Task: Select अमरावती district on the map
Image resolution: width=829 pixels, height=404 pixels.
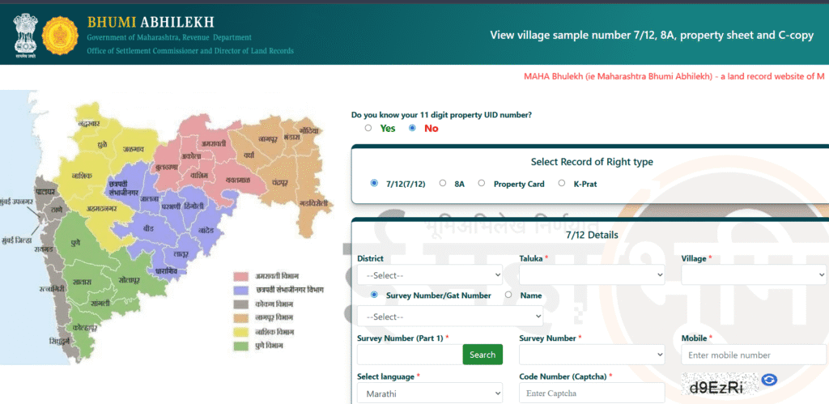Action: pyautogui.click(x=213, y=142)
